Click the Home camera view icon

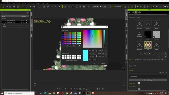pos(72,7)
